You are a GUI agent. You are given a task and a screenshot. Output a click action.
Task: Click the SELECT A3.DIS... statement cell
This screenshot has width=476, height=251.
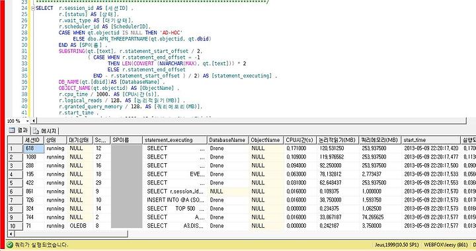(x=175, y=226)
